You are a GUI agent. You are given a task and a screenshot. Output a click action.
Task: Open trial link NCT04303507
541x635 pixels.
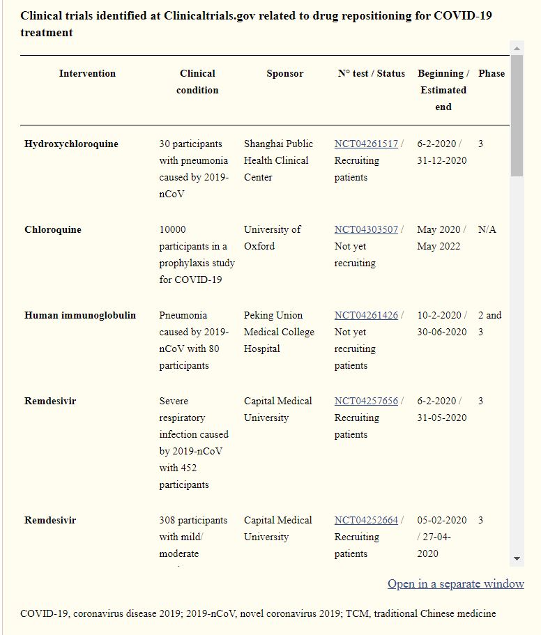(366, 230)
